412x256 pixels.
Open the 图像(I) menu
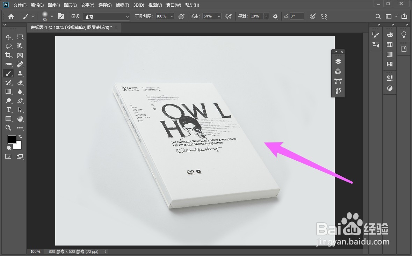54,5
